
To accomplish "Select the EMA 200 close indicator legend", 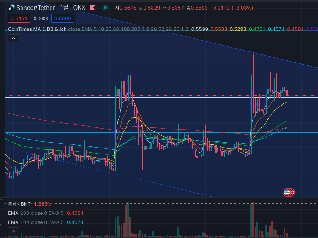I will (x=36, y=213).
